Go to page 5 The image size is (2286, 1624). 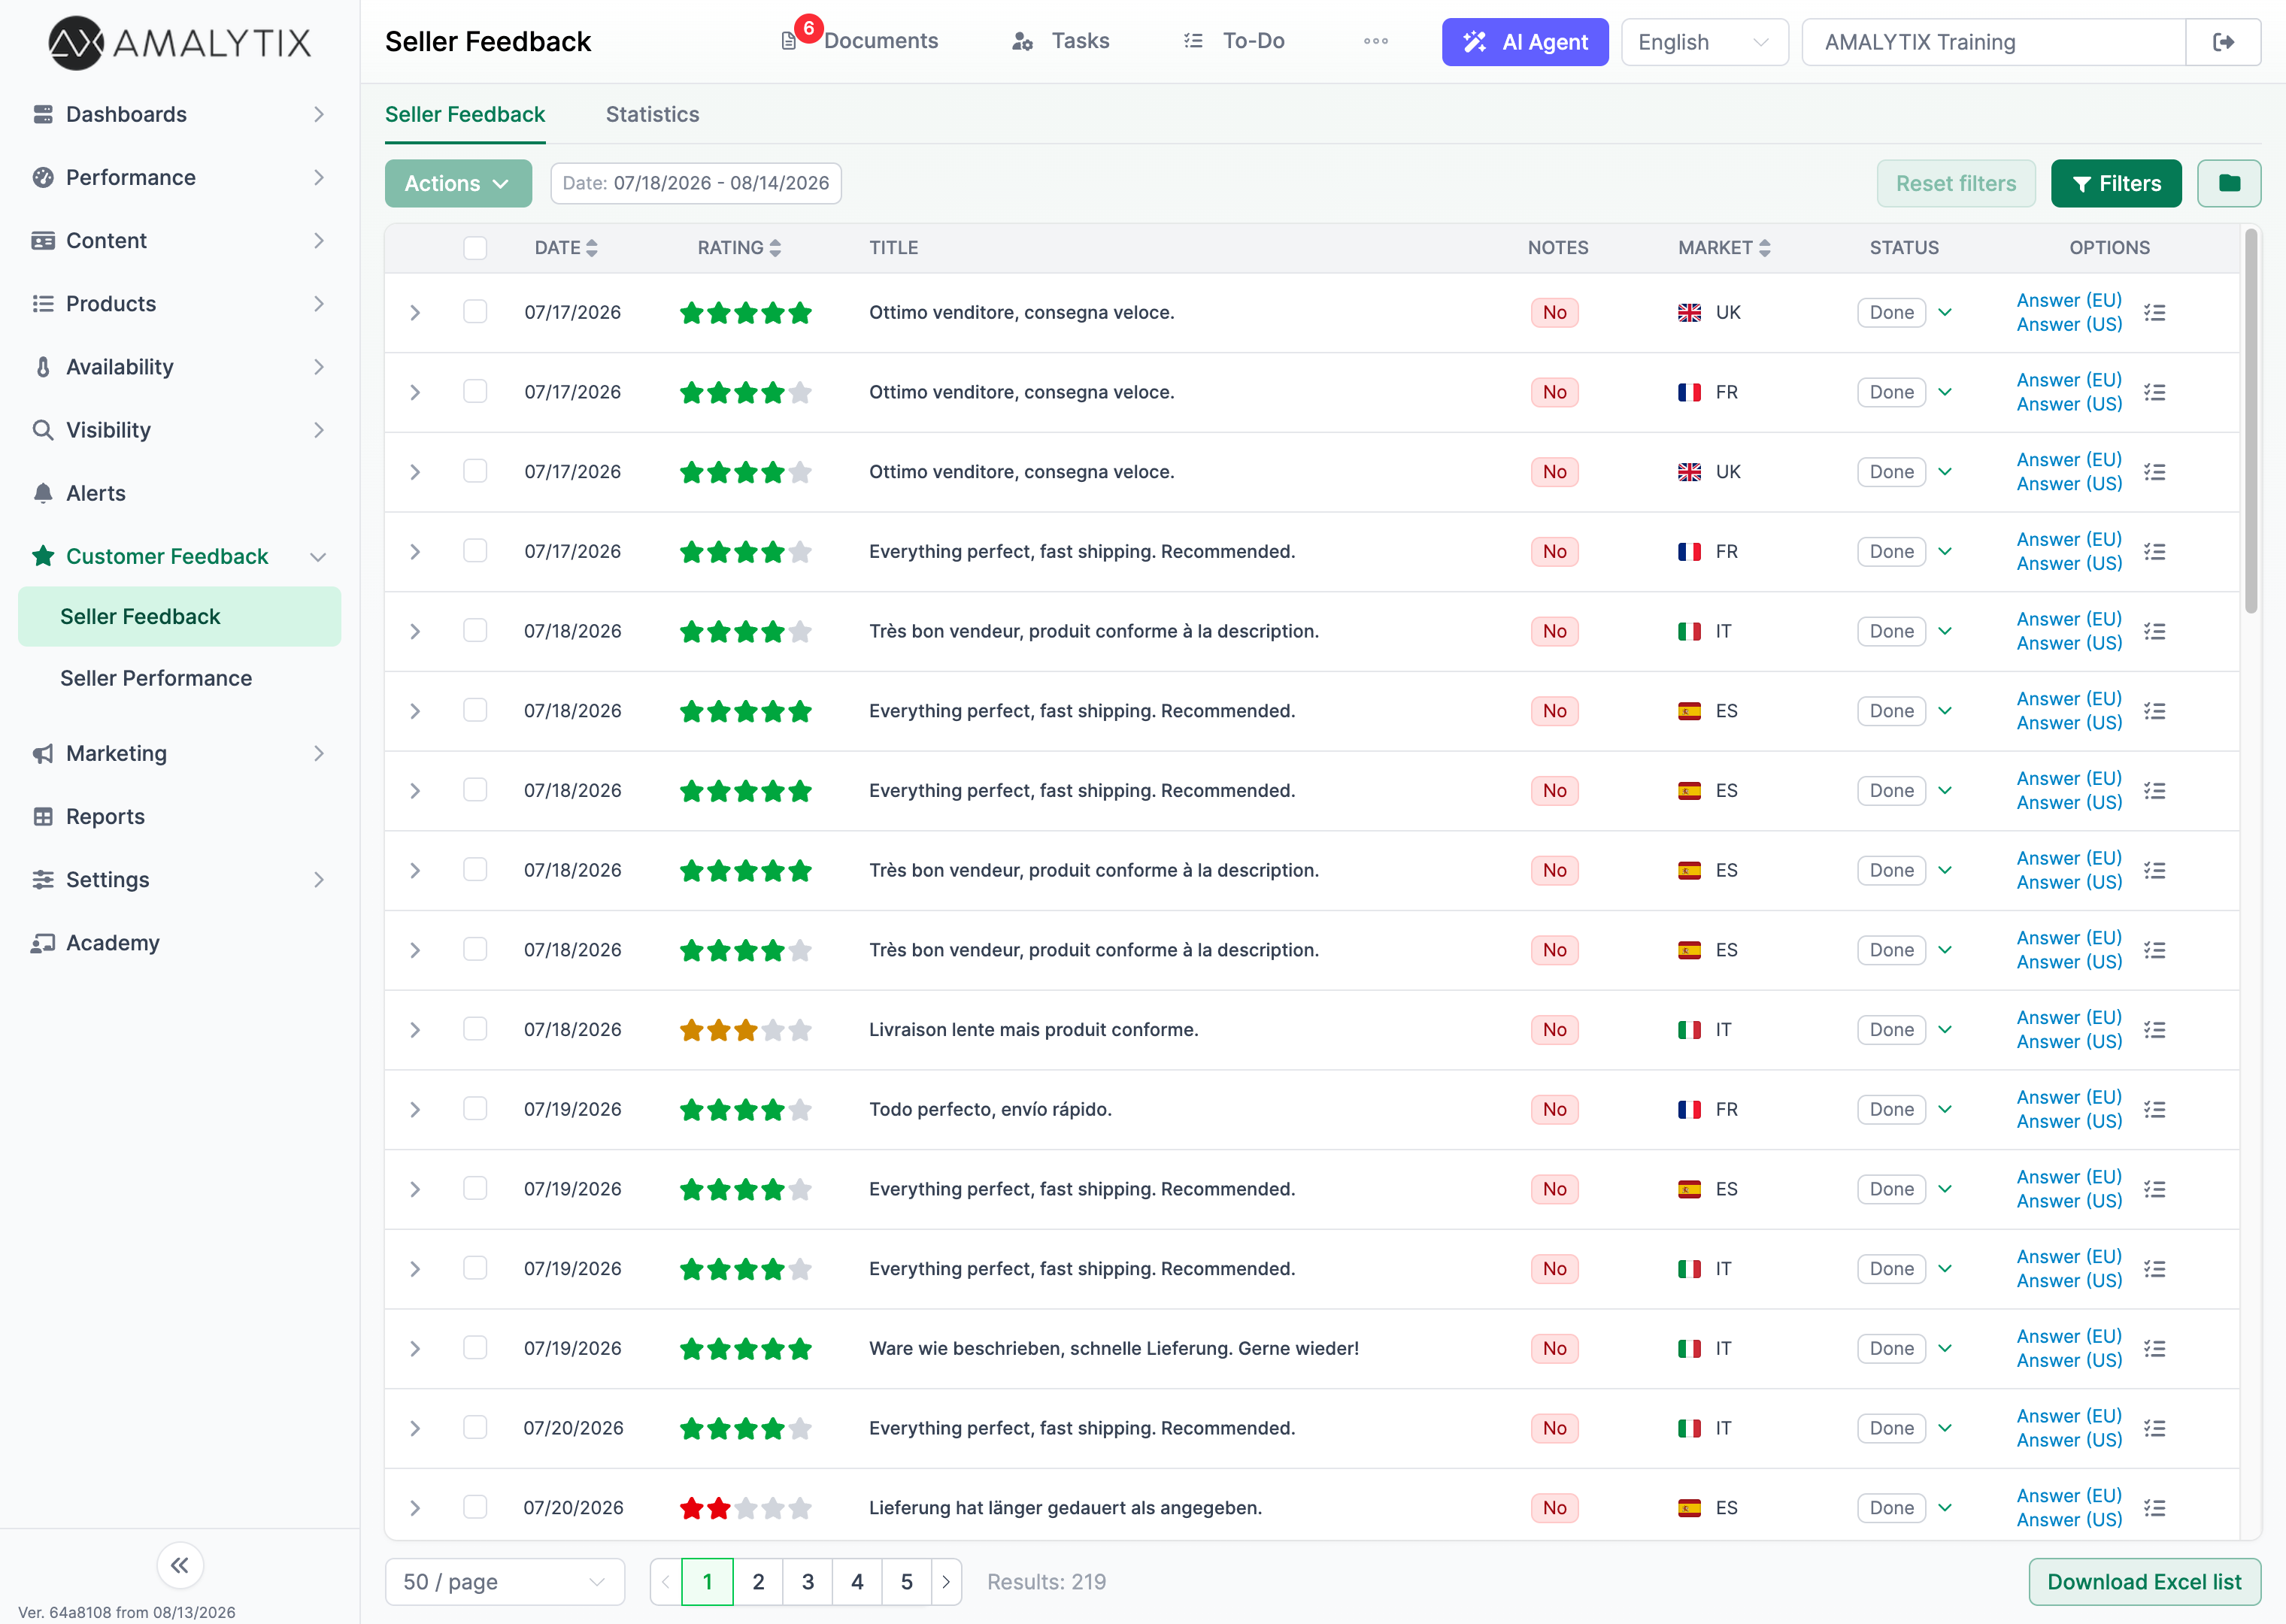point(906,1581)
